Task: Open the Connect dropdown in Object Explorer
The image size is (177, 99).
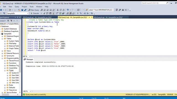Action: point(3,21)
